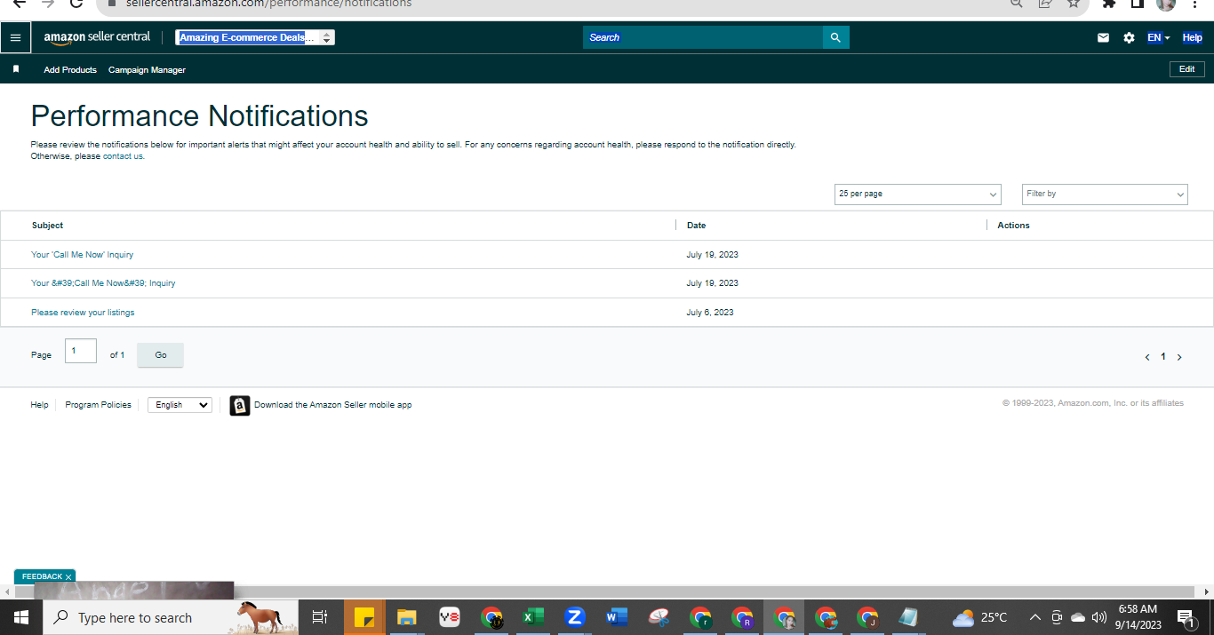Click the current page number 1 in pager
This screenshot has height=635, width=1214.
1163,357
